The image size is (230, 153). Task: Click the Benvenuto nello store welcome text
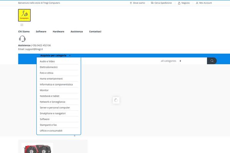39,3
